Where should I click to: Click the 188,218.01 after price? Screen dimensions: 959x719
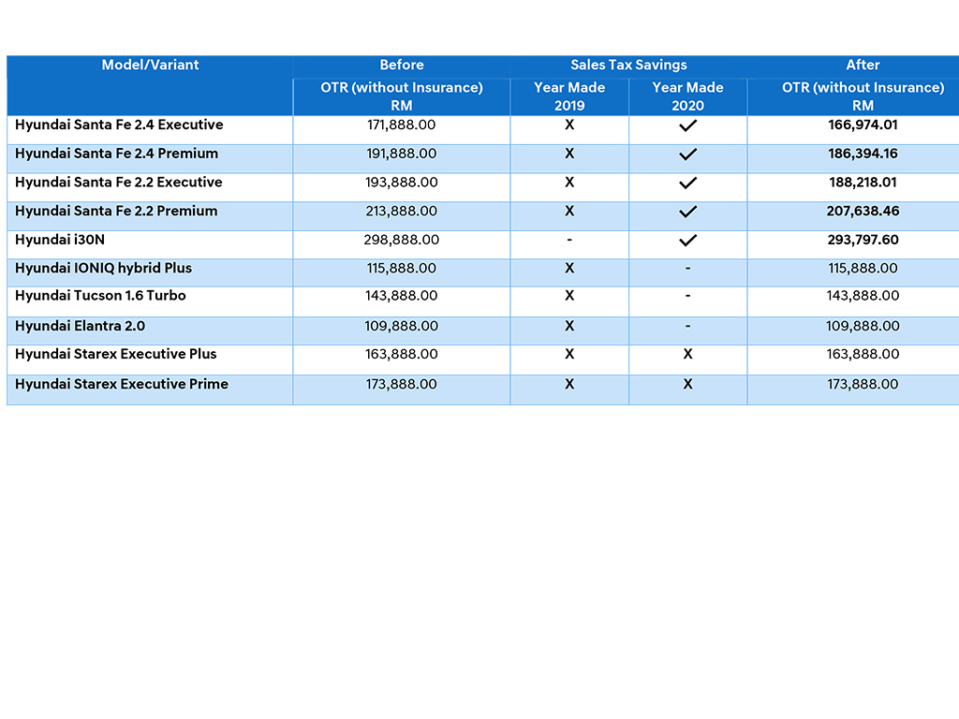[x=863, y=183]
